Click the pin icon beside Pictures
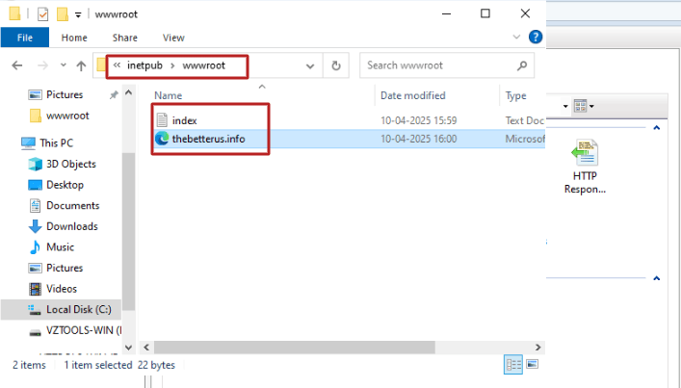The width and height of the screenshot is (681, 388). tap(114, 94)
